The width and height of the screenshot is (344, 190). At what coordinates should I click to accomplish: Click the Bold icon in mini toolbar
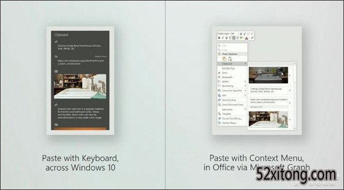219,38
